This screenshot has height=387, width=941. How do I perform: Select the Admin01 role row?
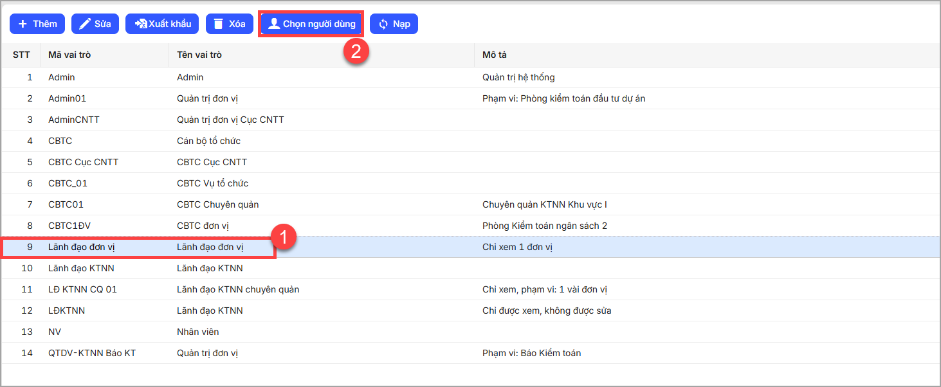click(x=67, y=98)
